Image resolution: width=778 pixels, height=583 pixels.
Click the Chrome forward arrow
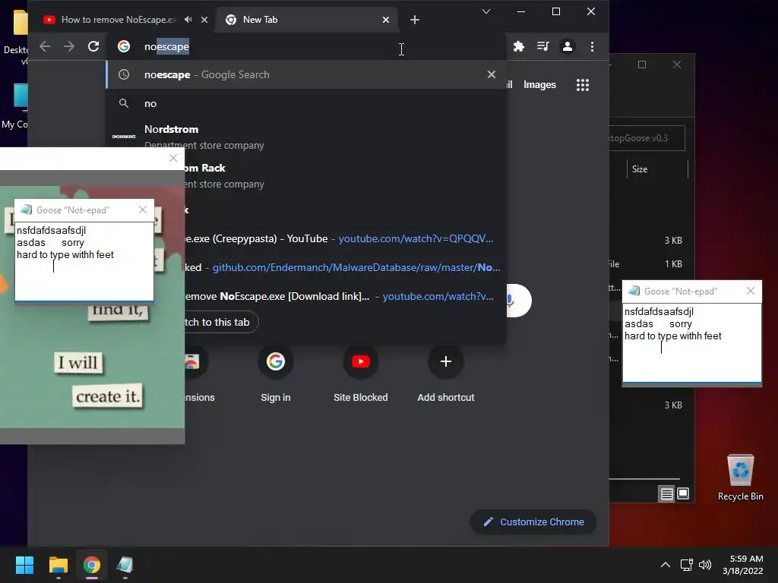tap(69, 46)
